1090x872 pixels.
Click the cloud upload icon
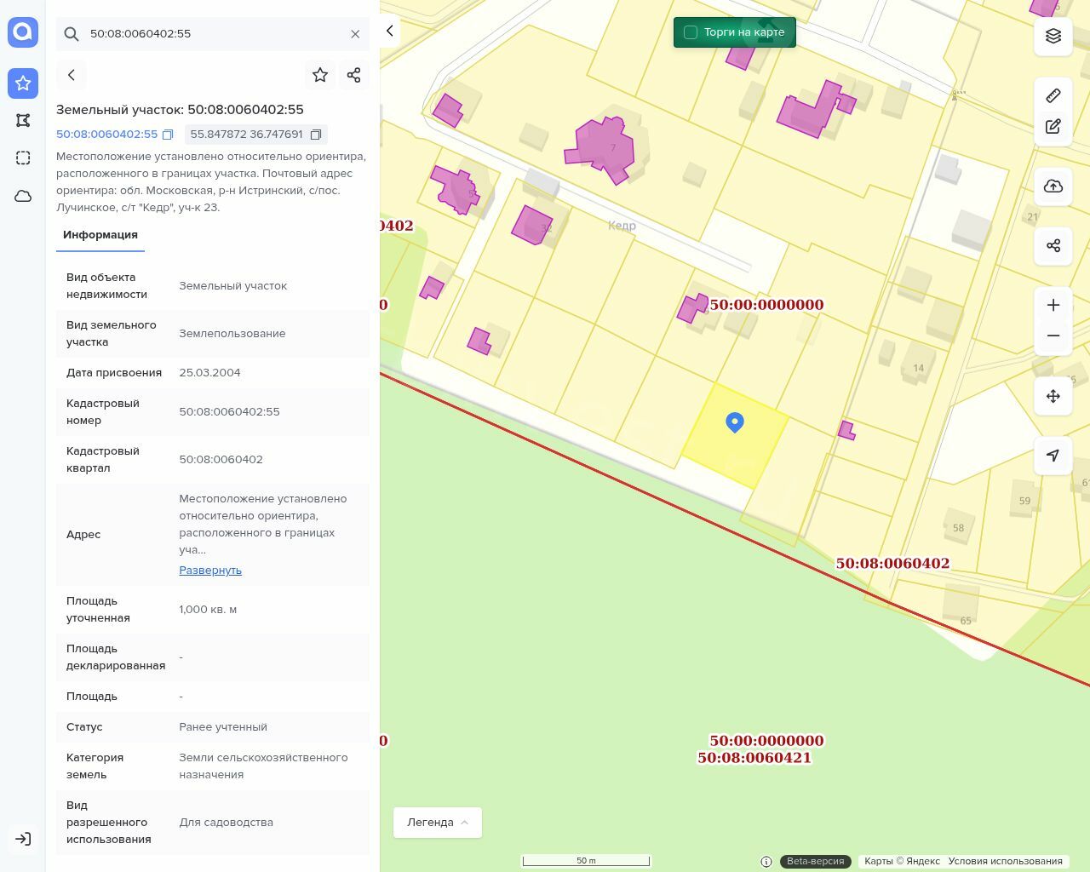[x=1053, y=186]
